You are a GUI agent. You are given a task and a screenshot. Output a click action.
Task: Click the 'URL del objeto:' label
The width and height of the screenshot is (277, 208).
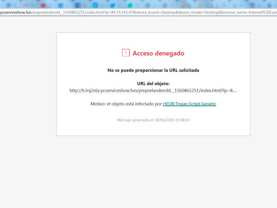pos(153,84)
